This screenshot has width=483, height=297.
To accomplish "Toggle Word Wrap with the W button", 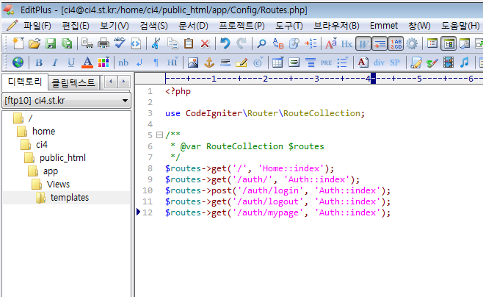I will coord(363,44).
